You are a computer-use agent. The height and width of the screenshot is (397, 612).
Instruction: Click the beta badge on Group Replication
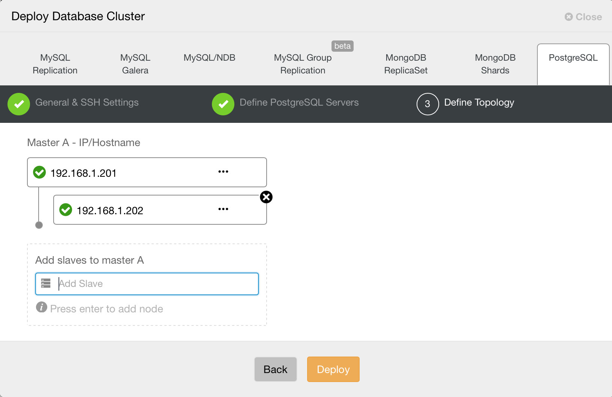342,46
